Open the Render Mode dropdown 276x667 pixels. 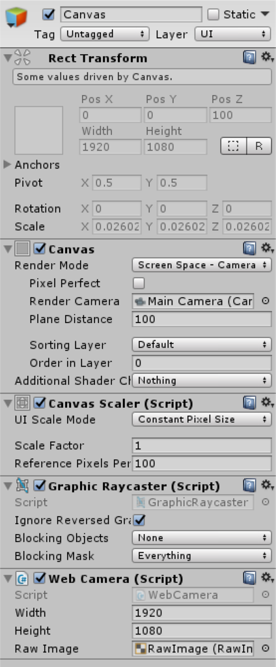[202, 265]
